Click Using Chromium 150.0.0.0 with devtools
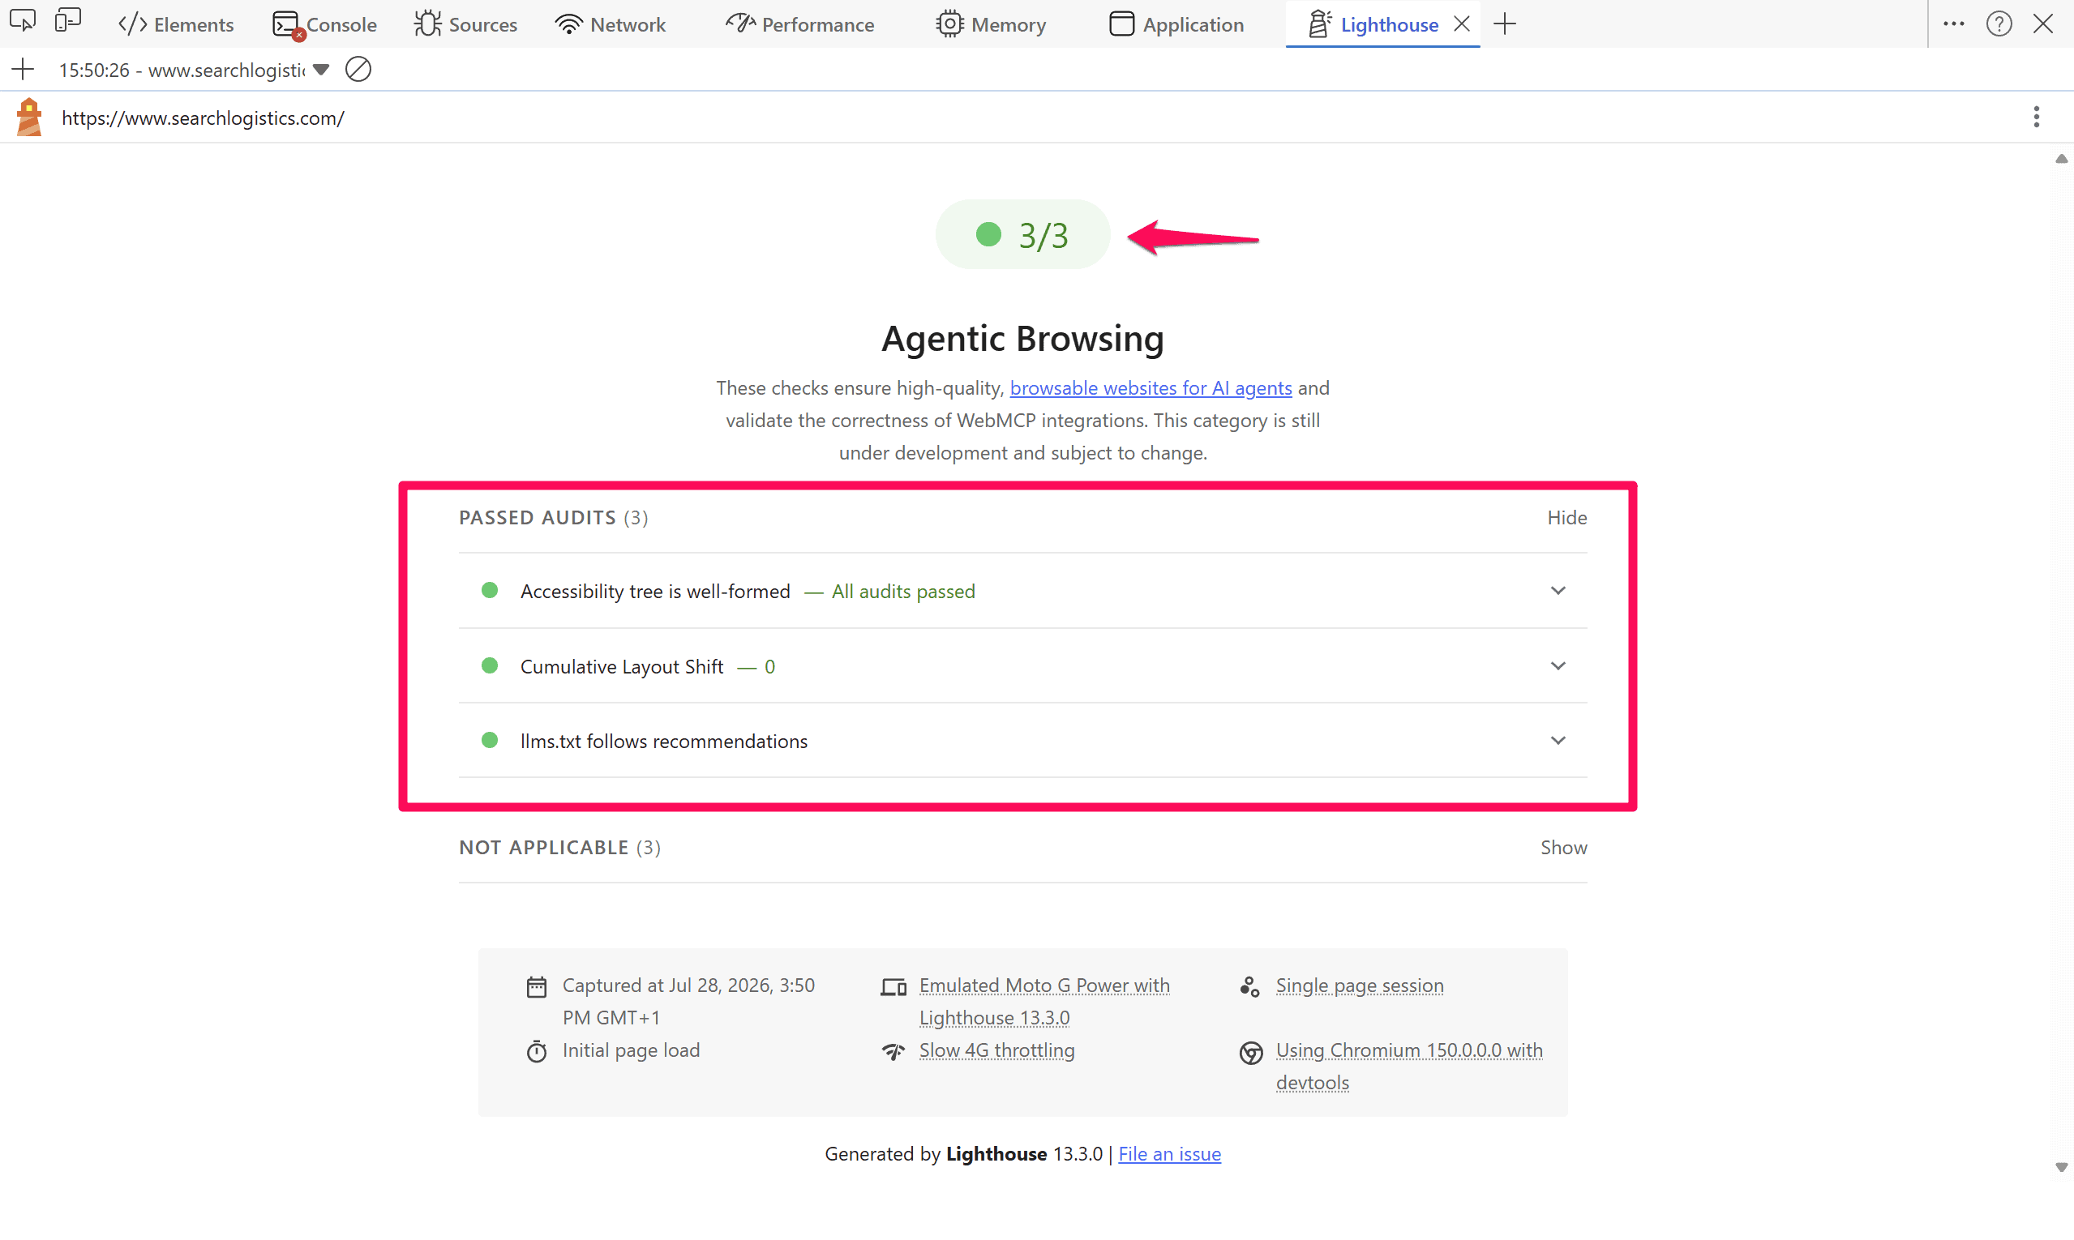Screen dimensions: 2074x1240 click(1408, 1067)
